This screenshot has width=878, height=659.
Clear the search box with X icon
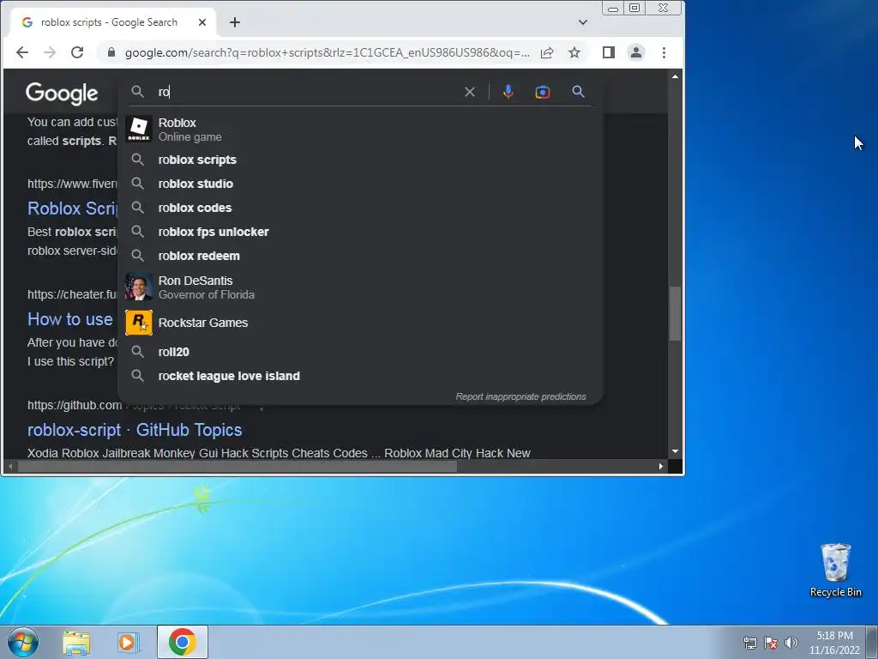click(x=469, y=92)
